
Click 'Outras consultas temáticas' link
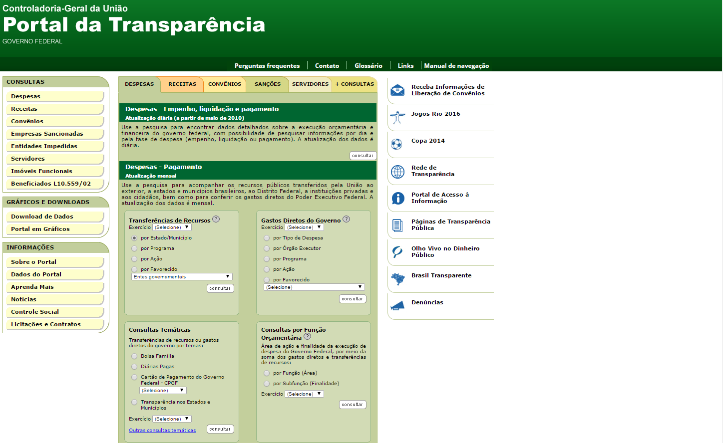point(162,431)
